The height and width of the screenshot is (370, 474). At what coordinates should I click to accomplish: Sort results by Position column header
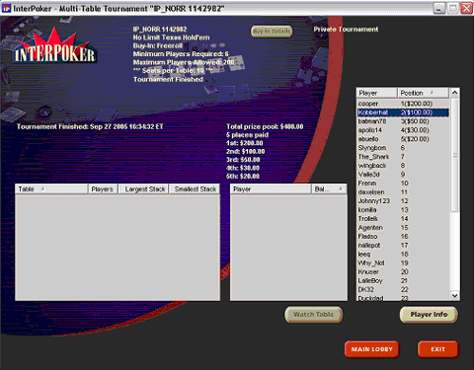click(423, 93)
